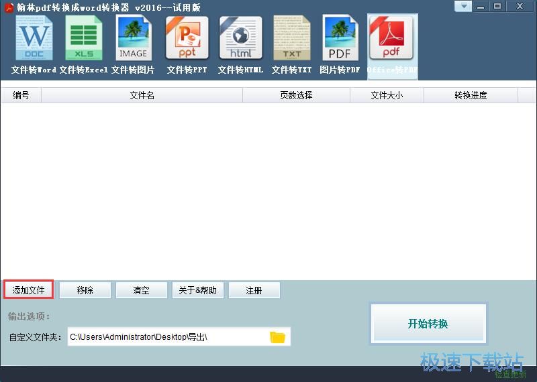The width and height of the screenshot is (537, 382).
Task: Click the 注册 button
Action: 254,290
